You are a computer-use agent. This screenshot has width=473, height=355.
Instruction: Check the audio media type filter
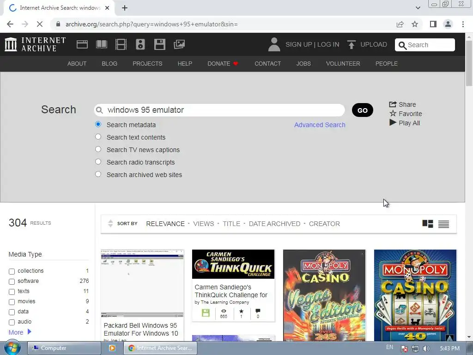[x=12, y=322]
